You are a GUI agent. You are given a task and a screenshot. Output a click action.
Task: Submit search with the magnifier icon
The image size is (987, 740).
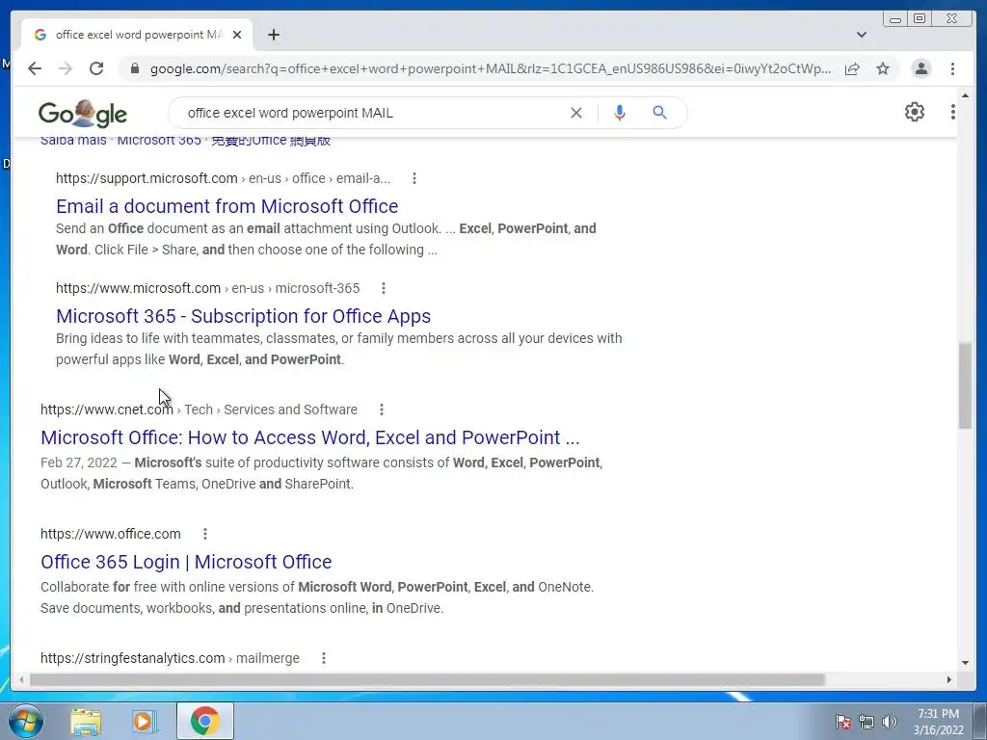[659, 113]
